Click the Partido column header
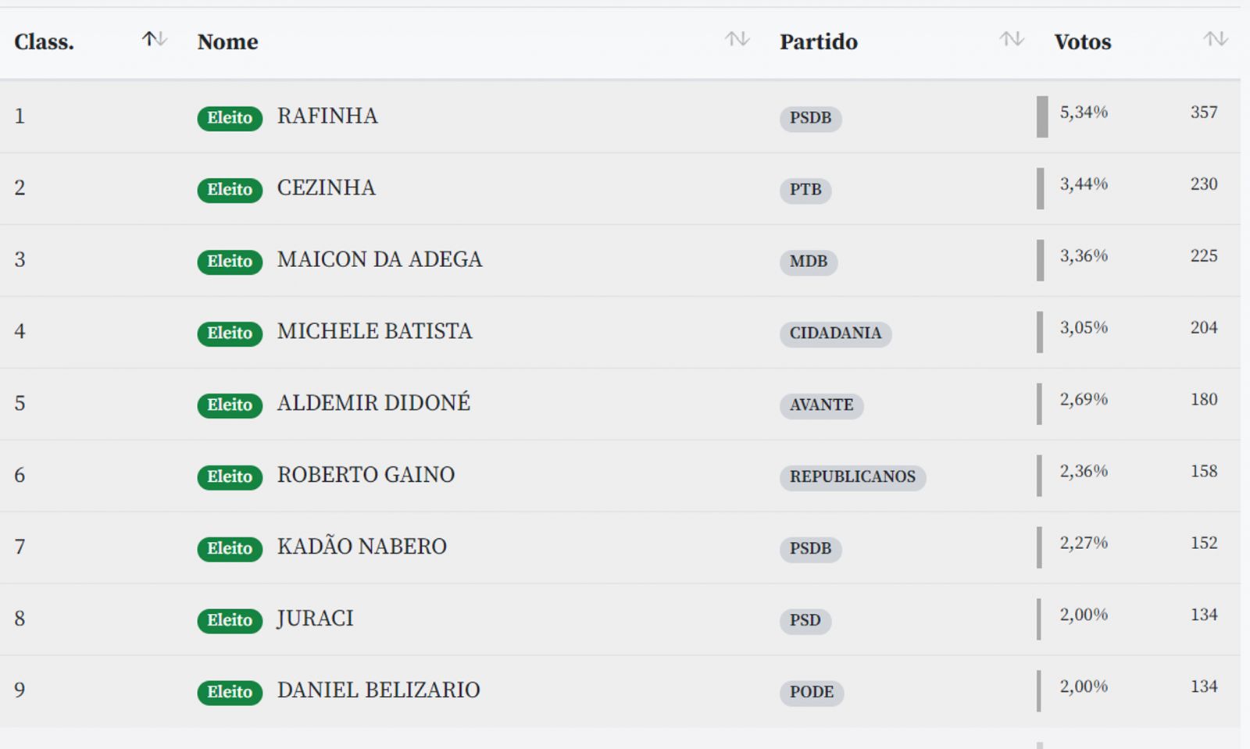1250x749 pixels. point(818,42)
